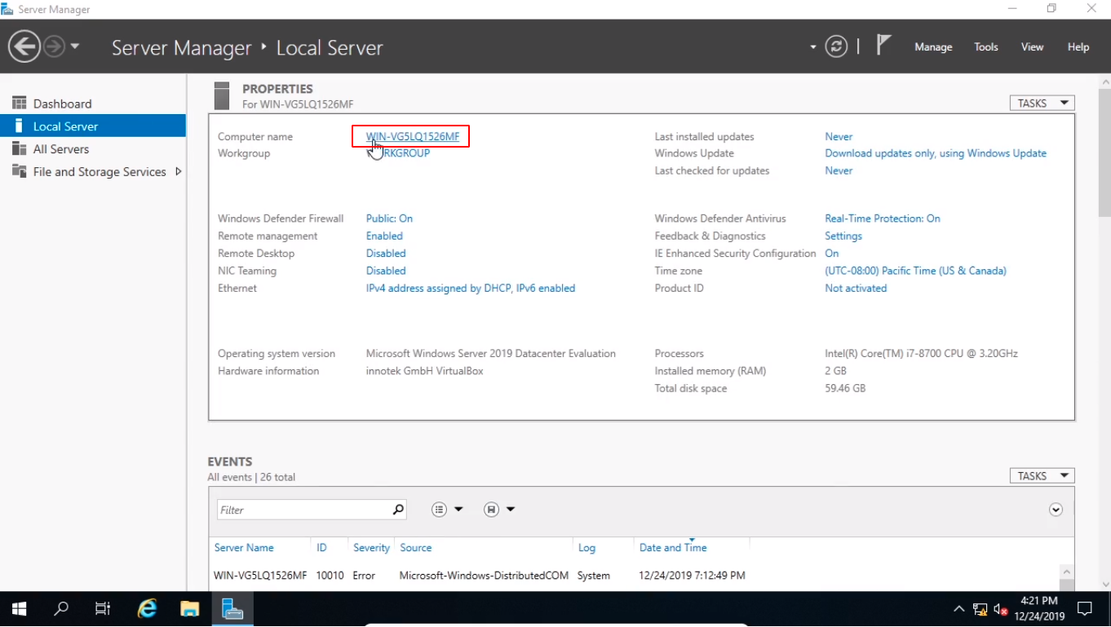Screen dimensions: 1111x627
Task: Open Internet Explorer from the taskbar
Action: [x=147, y=608]
